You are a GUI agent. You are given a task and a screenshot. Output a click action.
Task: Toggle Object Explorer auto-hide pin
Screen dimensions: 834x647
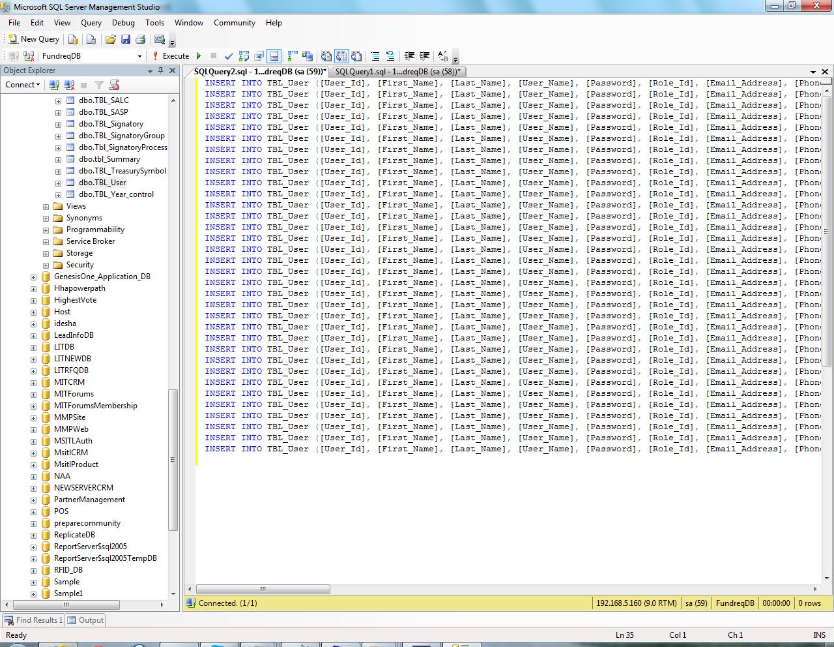coord(161,70)
